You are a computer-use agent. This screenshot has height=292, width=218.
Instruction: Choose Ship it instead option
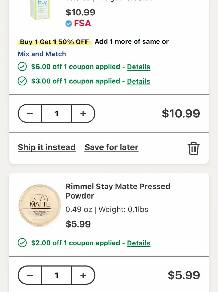point(47,147)
